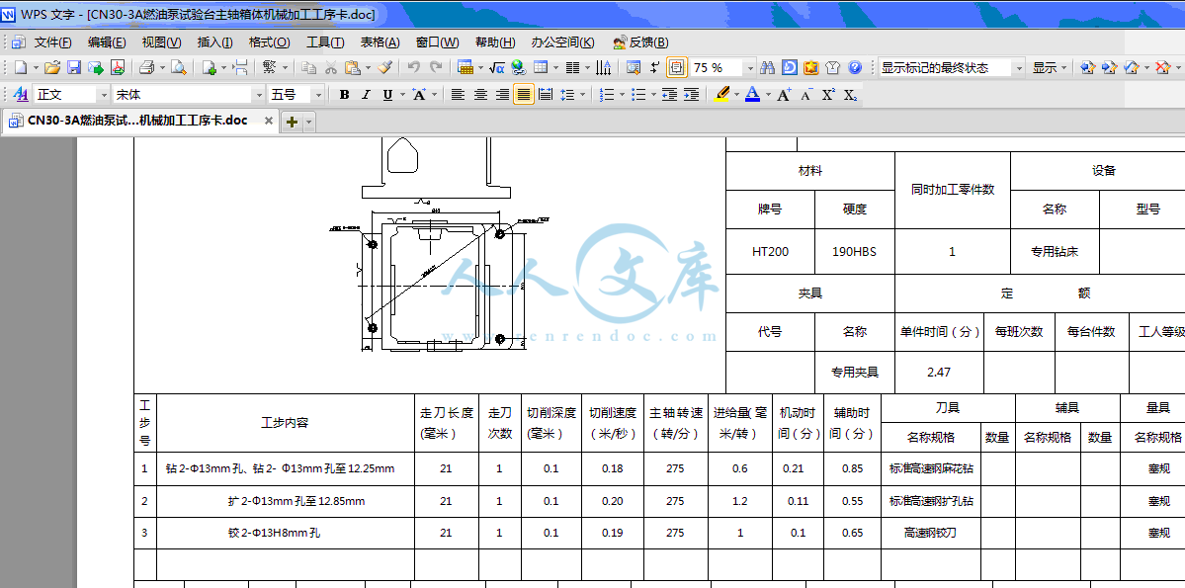The image size is (1185, 588).
Task: Open print preview magnifier icon
Action: pos(178,68)
